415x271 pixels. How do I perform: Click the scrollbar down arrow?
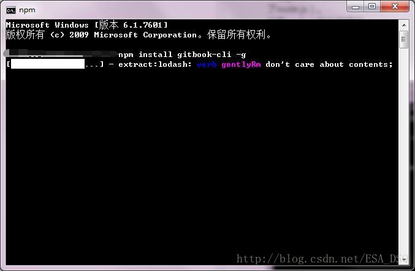click(404, 259)
